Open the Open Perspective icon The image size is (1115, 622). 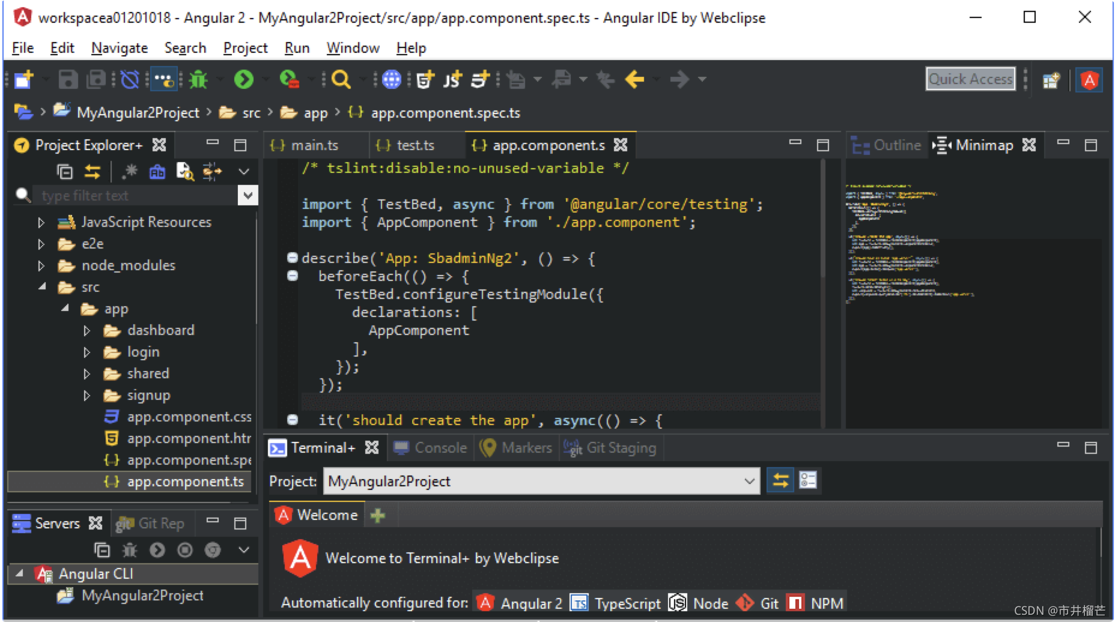point(1051,80)
